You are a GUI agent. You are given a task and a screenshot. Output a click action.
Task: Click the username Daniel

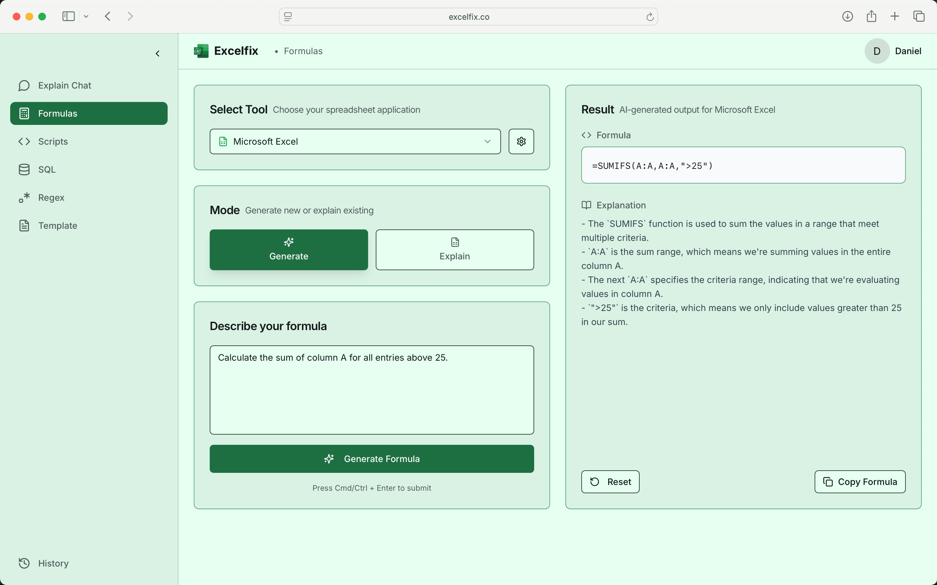pos(908,51)
